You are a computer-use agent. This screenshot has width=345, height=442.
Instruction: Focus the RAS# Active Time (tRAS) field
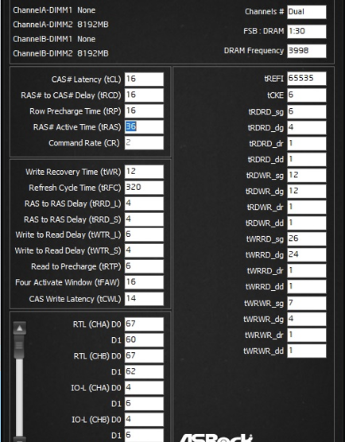point(144,127)
